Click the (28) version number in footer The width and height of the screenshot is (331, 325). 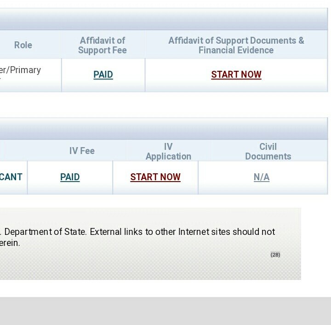click(x=275, y=255)
